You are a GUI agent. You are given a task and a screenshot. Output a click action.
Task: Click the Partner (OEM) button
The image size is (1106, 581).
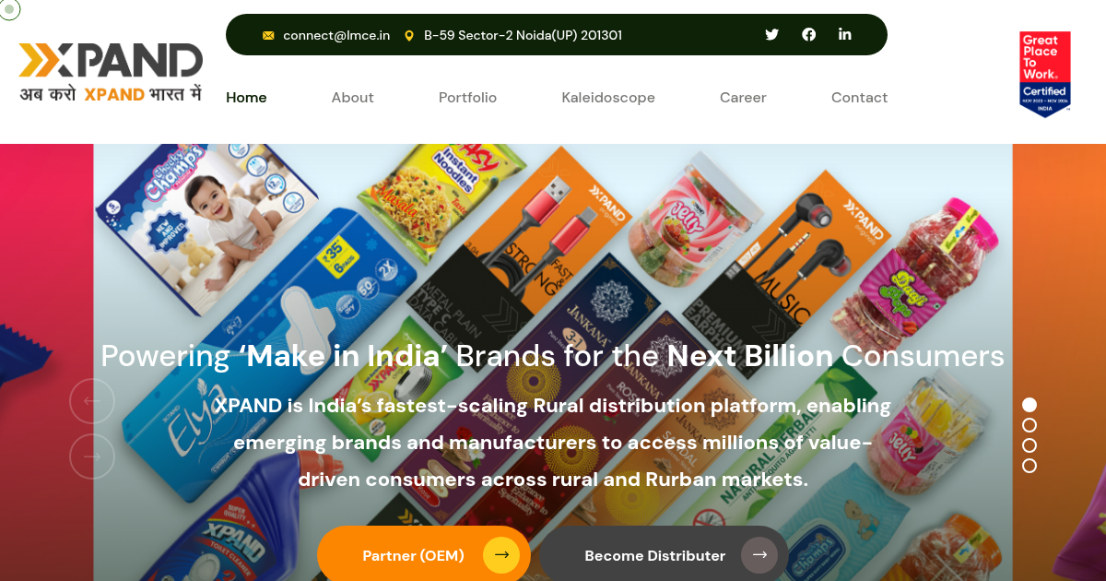pos(424,554)
